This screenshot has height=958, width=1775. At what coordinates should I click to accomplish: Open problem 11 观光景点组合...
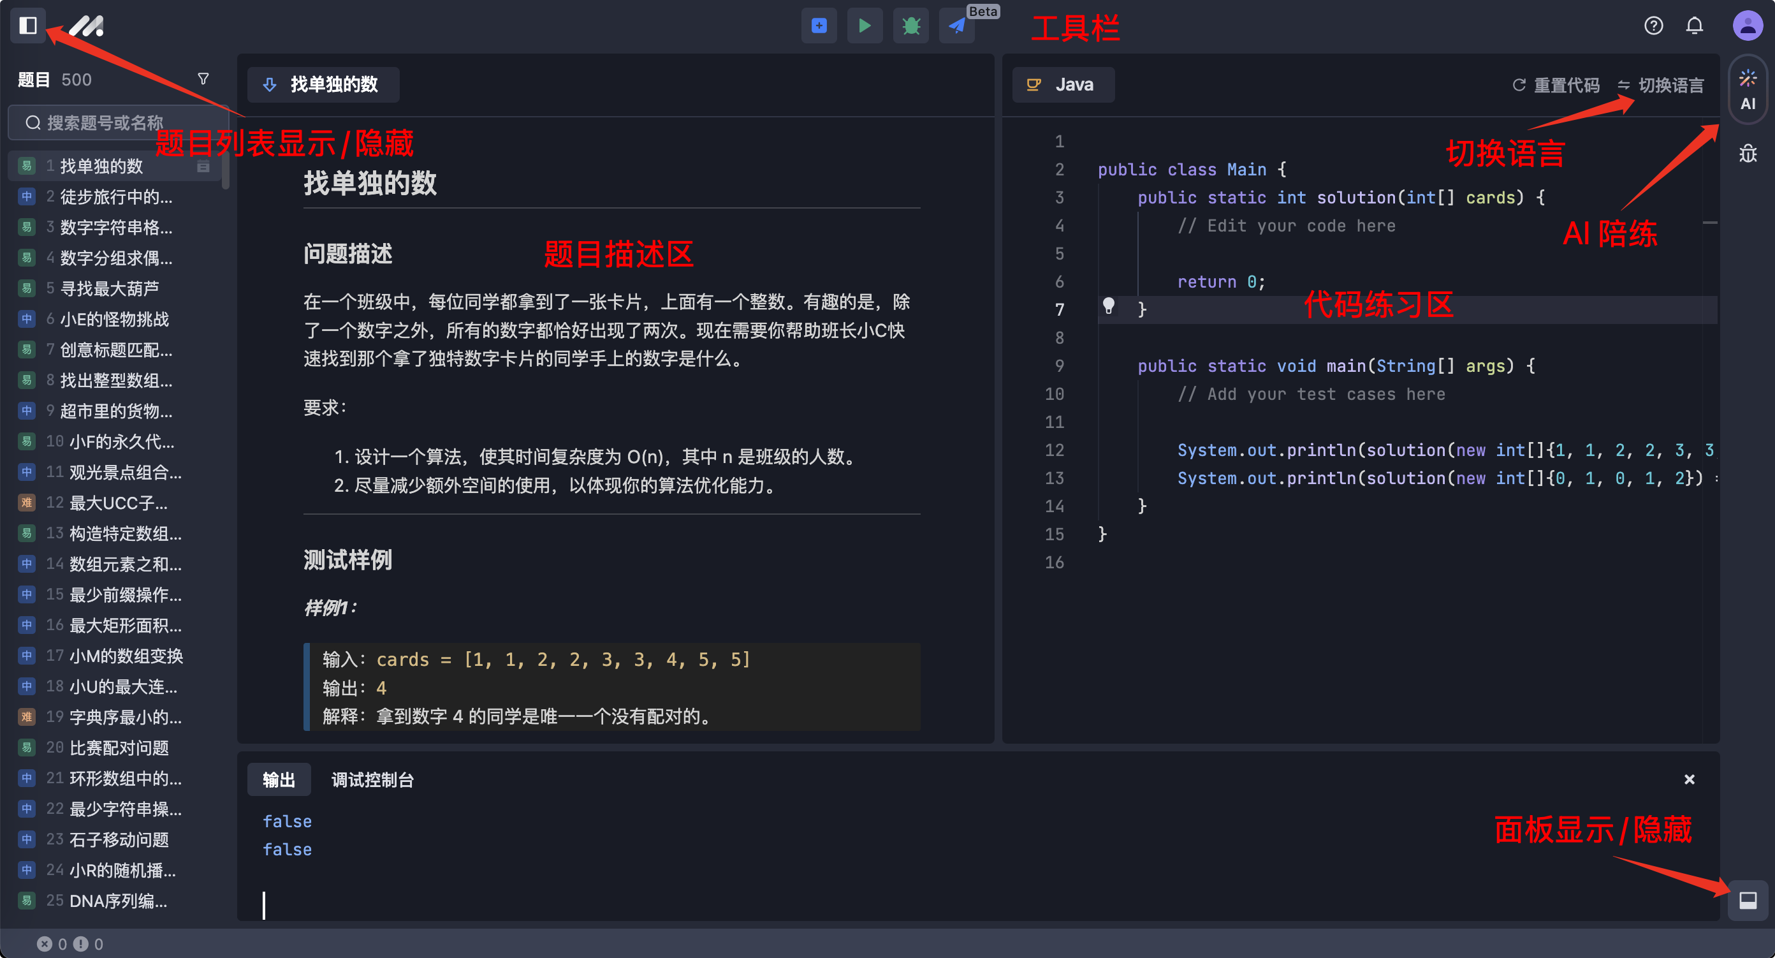point(114,472)
